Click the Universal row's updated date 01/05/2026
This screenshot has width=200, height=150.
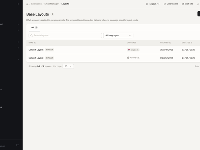[x=189, y=58]
